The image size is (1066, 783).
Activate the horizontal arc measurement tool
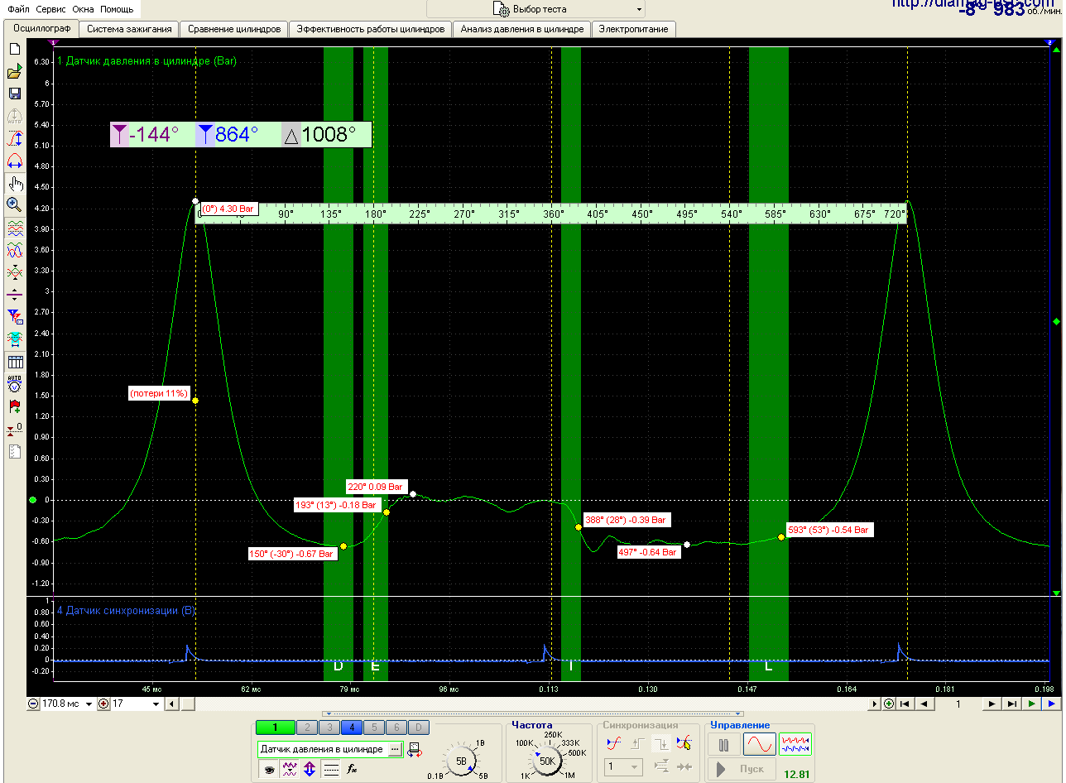pos(14,161)
